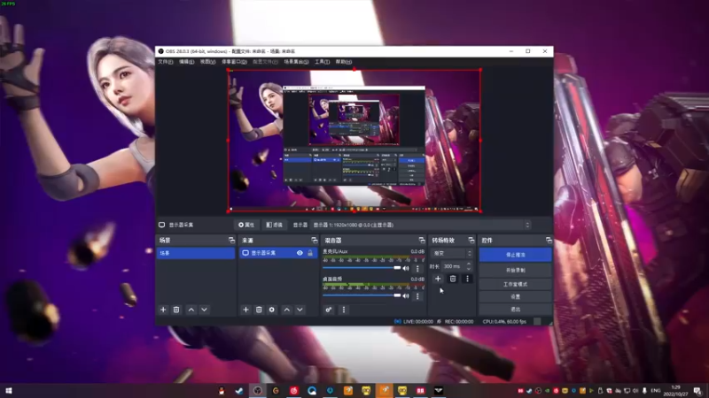Open the View menu (视图)
709x398 pixels.
pos(207,62)
